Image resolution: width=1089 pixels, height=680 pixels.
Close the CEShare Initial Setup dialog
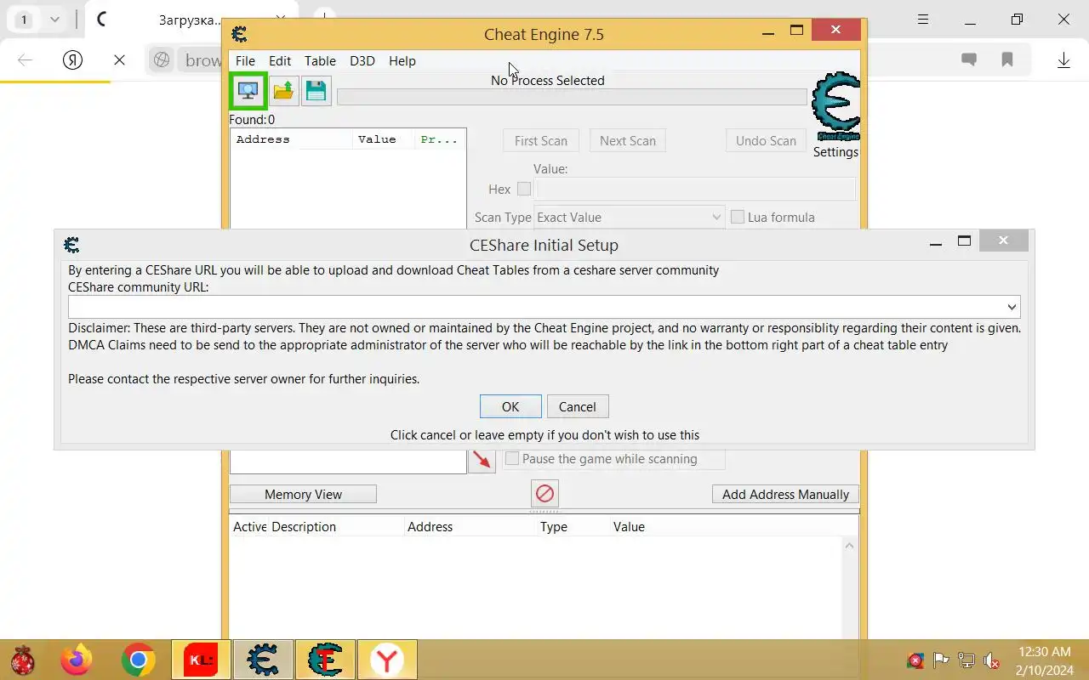pos(1003,241)
